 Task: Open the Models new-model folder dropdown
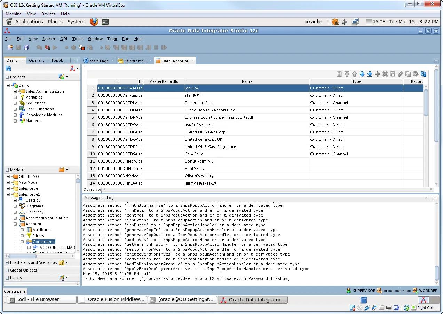click(63, 170)
